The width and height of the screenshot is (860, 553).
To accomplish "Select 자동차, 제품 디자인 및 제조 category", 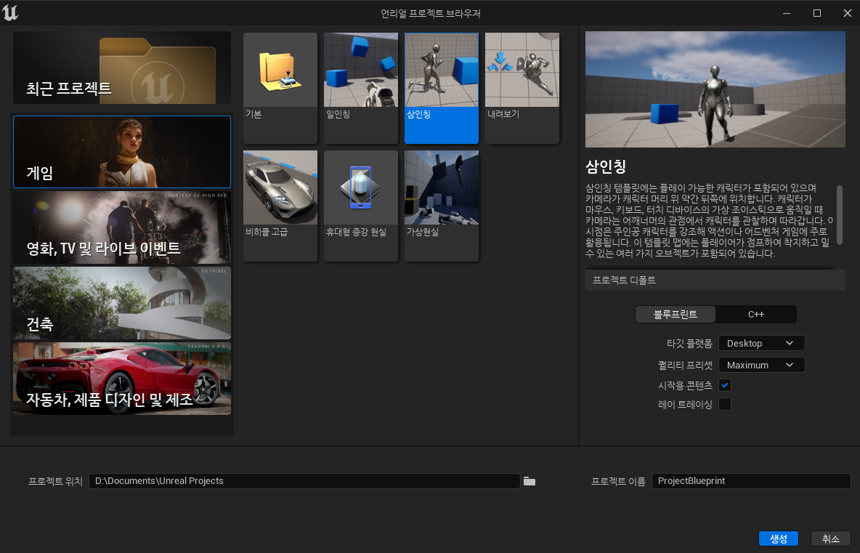I will point(122,379).
